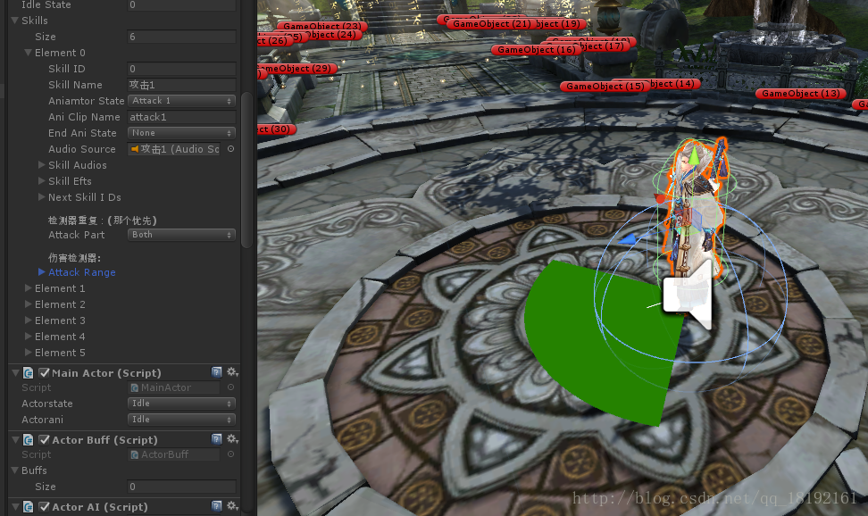Image resolution: width=868 pixels, height=516 pixels.
Task: Expand Next Skill I Ds foldout
Action: click(41, 197)
